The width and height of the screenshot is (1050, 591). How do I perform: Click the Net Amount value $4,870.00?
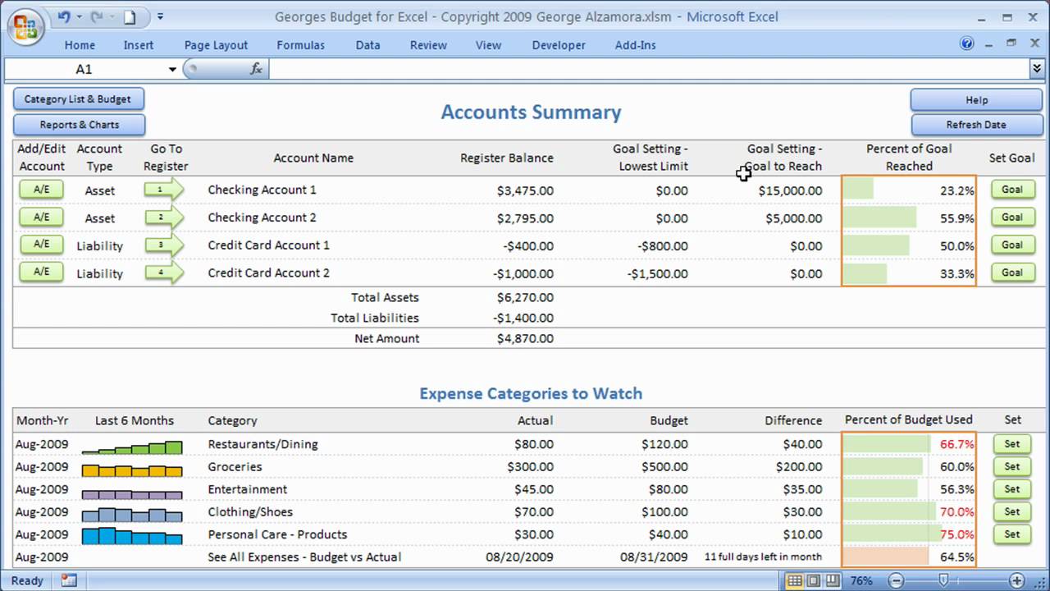(x=525, y=338)
